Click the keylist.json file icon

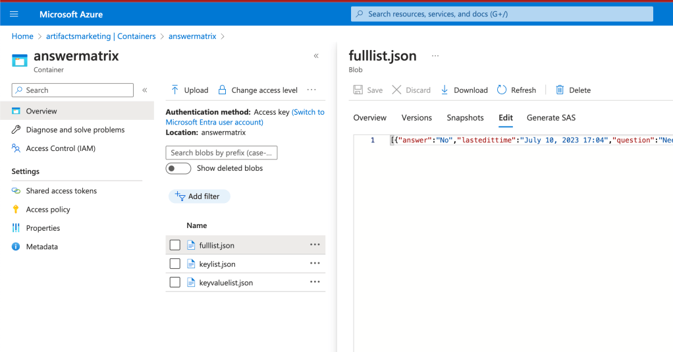click(191, 264)
